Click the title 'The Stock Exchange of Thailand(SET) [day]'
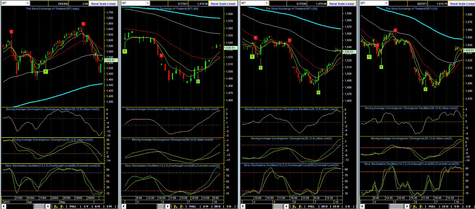The image size is (475, 209). pyautogui.click(x=52, y=8)
